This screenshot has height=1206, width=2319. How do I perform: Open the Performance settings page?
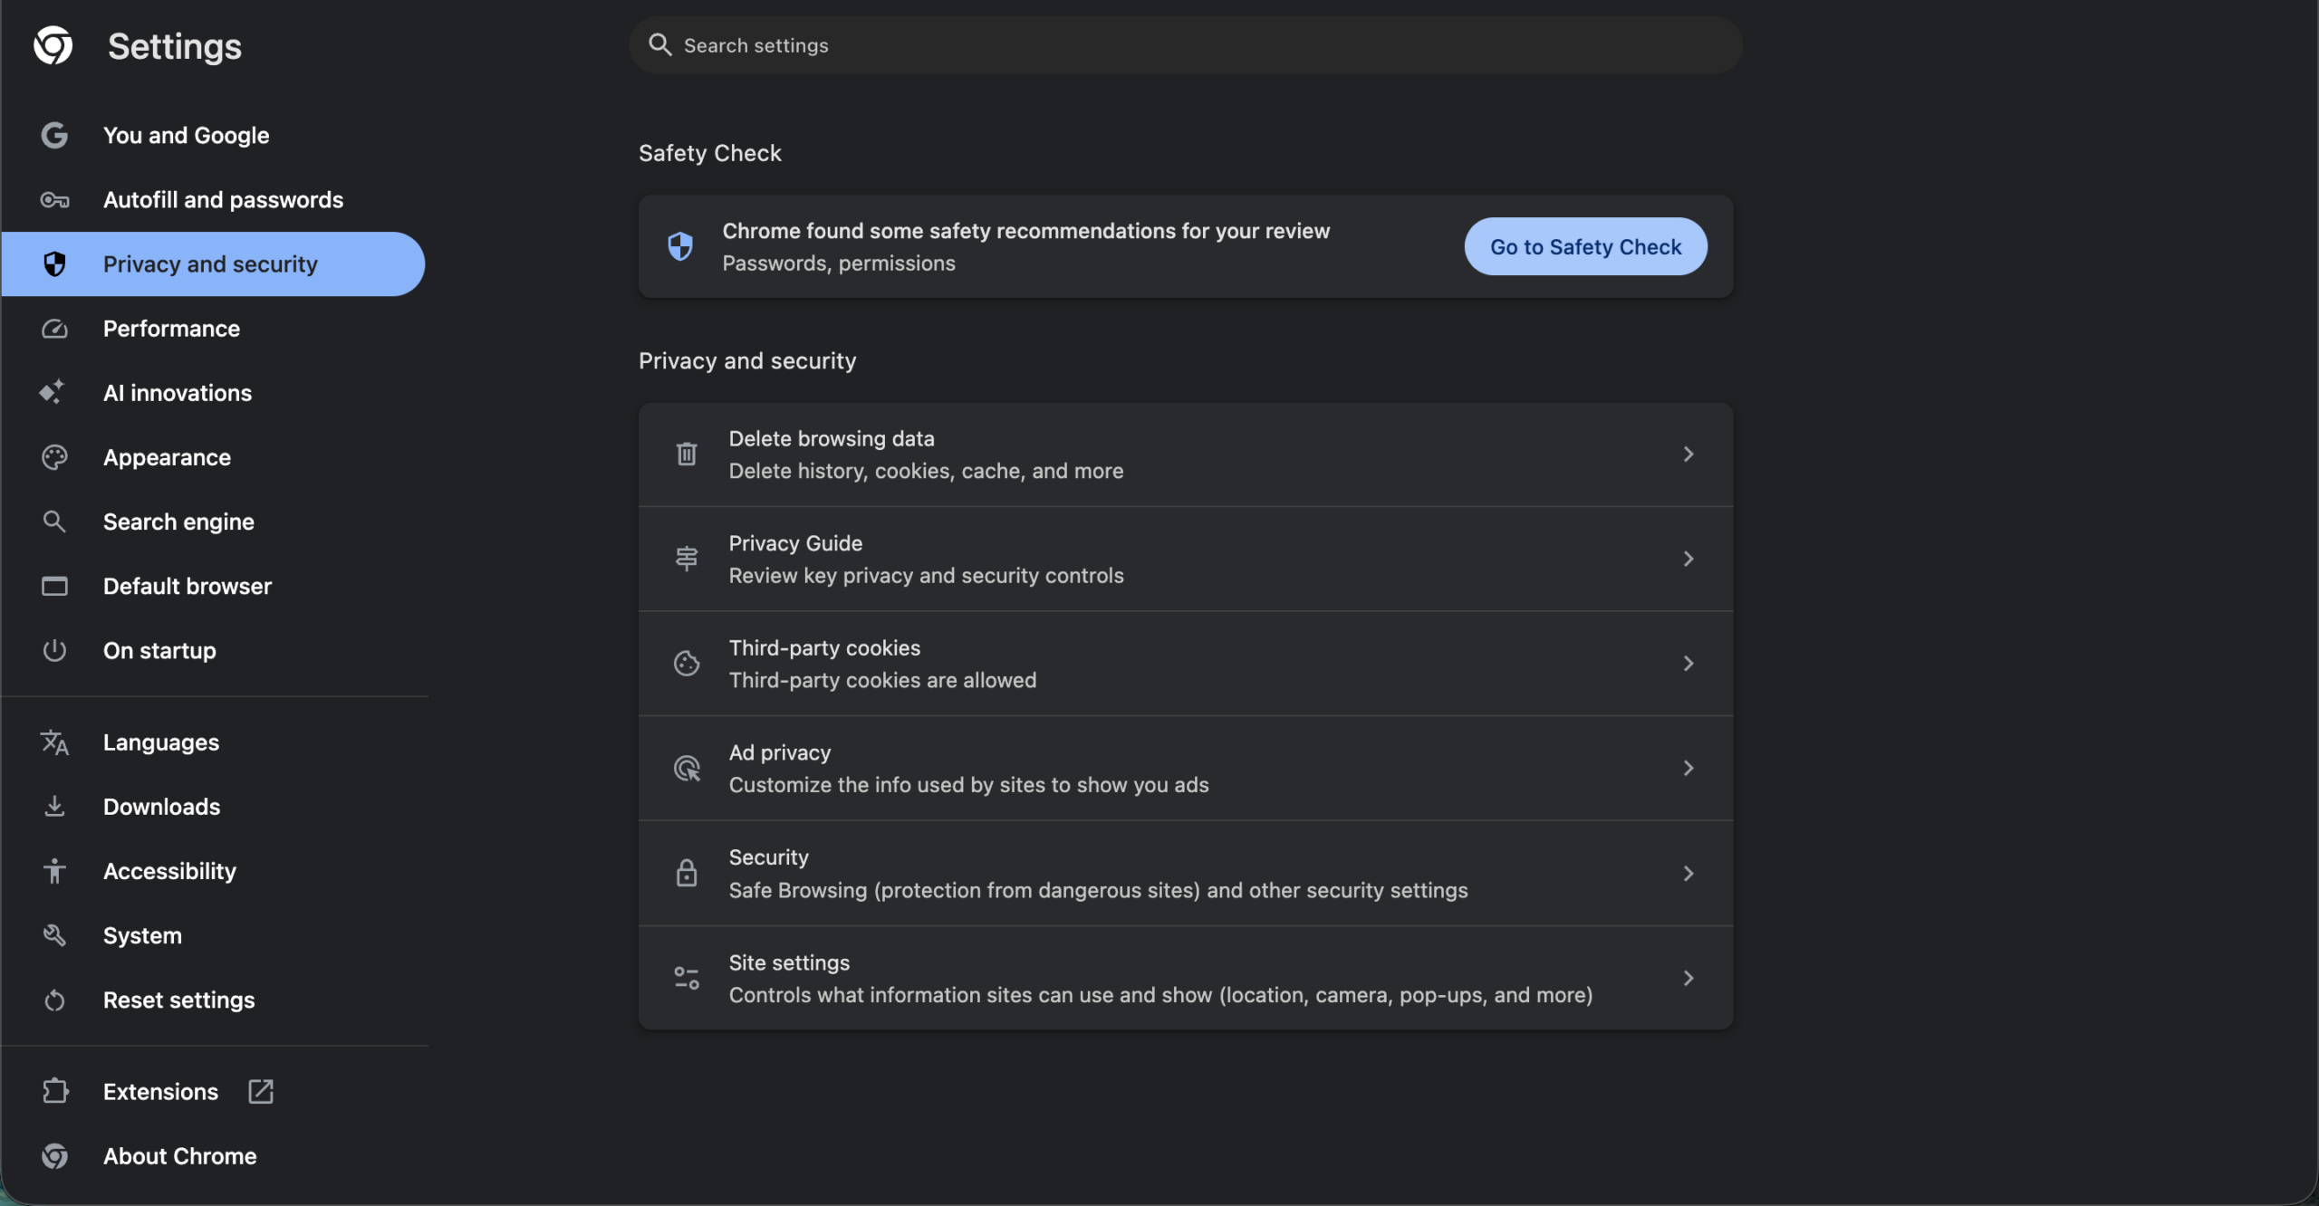pos(214,328)
